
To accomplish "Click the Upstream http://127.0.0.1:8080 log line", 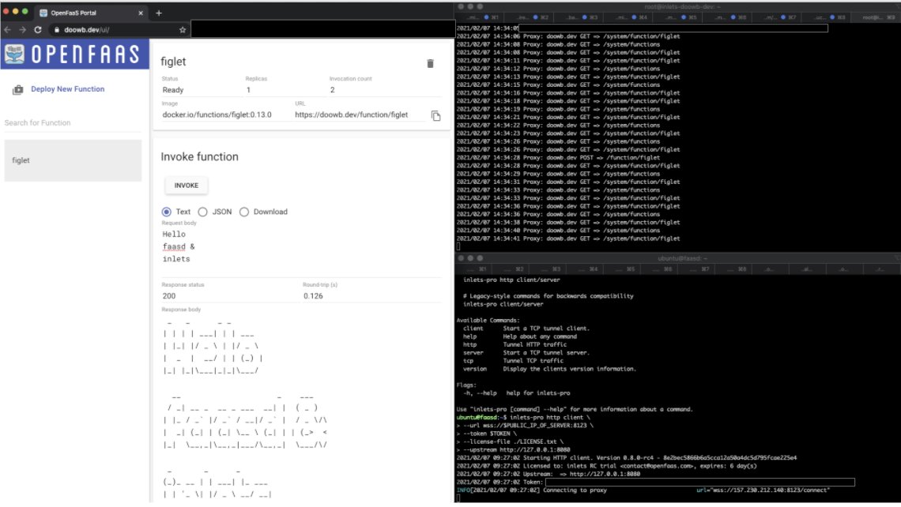I will click(x=549, y=475).
